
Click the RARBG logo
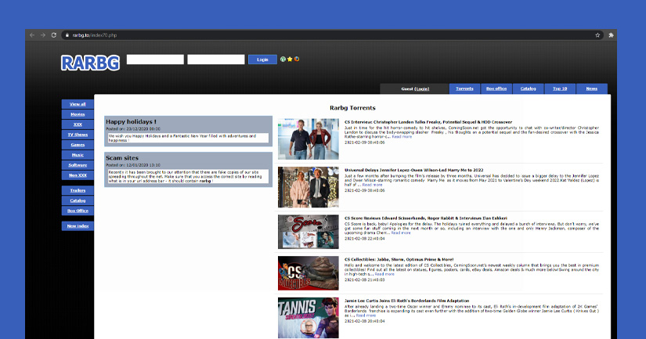pos(90,63)
